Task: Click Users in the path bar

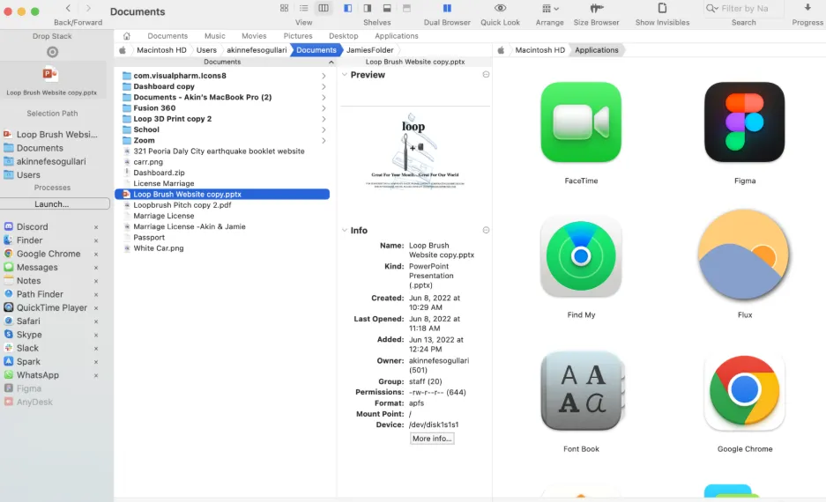Action: pos(206,50)
